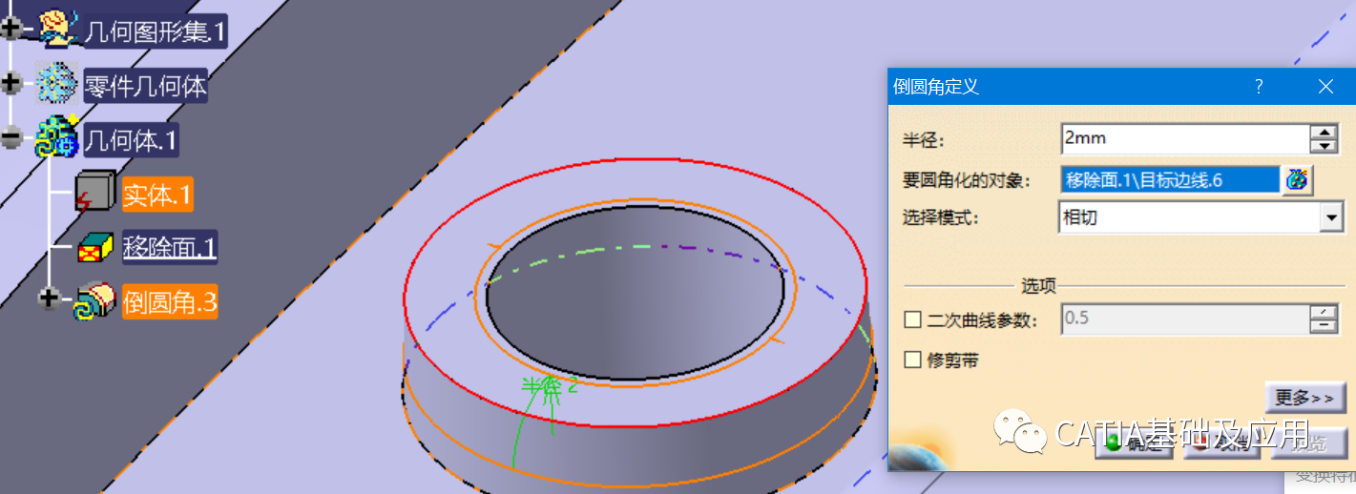This screenshot has height=494, width=1356.
Task: Enable the 二次曲线参数 checkbox
Action: click(912, 319)
